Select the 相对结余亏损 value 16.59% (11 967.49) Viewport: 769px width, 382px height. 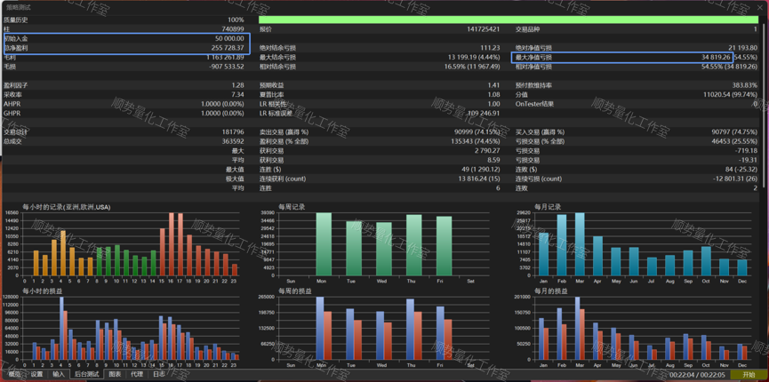coord(472,67)
